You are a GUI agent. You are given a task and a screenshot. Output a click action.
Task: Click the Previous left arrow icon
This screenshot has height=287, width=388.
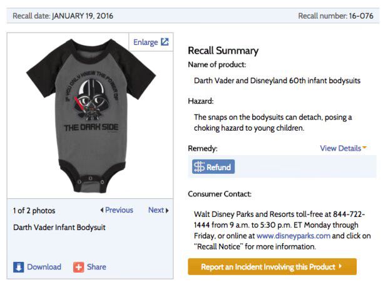tap(102, 210)
